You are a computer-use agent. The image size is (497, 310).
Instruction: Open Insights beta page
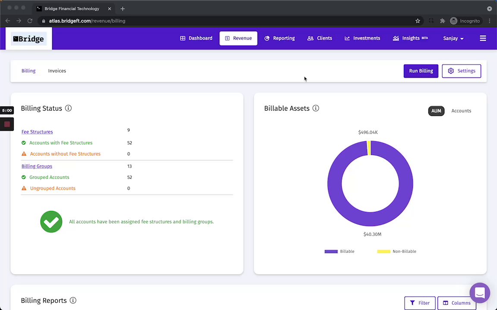410,38
